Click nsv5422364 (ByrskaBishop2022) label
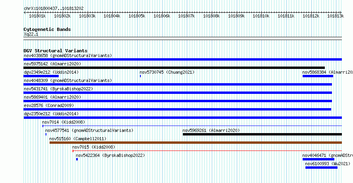The width and height of the screenshot is (353, 183). click(x=110, y=155)
